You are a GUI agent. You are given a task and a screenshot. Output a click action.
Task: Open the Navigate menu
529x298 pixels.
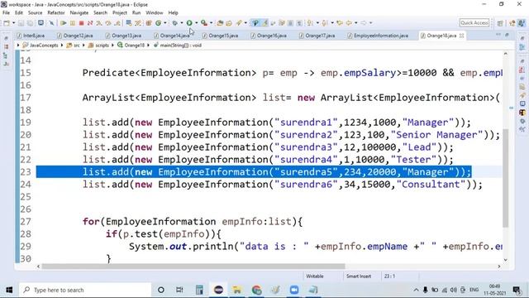(x=79, y=12)
